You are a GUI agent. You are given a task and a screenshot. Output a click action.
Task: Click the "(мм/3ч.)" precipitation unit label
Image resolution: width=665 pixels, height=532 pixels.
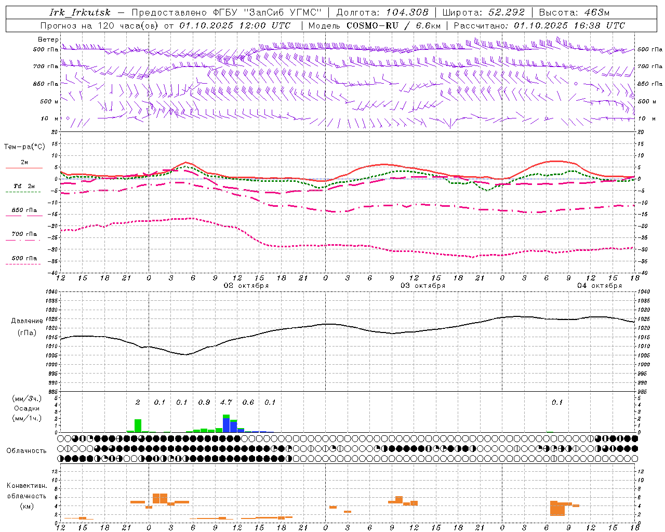(27, 399)
